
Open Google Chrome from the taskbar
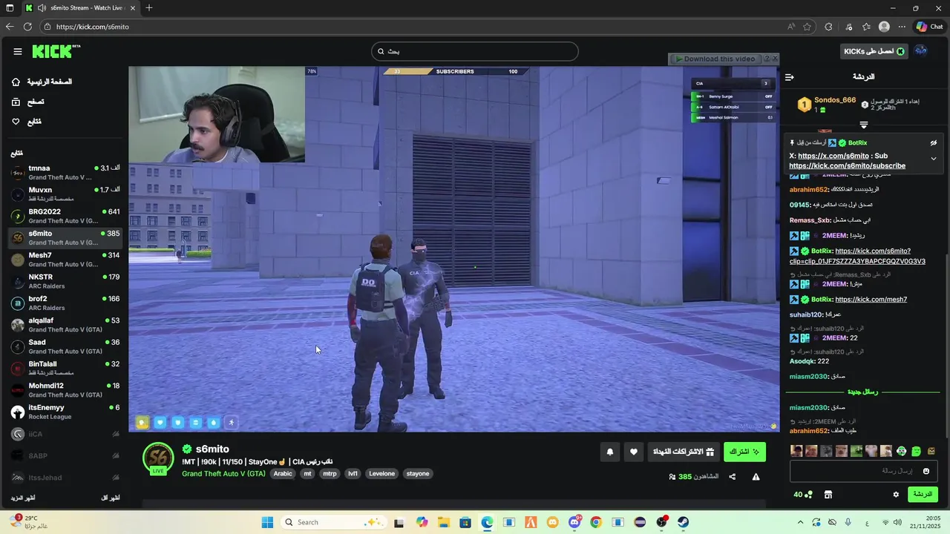pyautogui.click(x=596, y=522)
